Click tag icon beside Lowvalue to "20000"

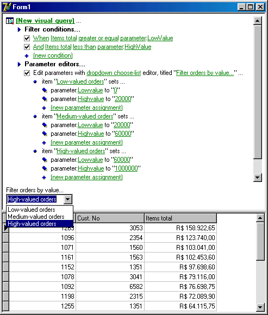(x=45, y=125)
